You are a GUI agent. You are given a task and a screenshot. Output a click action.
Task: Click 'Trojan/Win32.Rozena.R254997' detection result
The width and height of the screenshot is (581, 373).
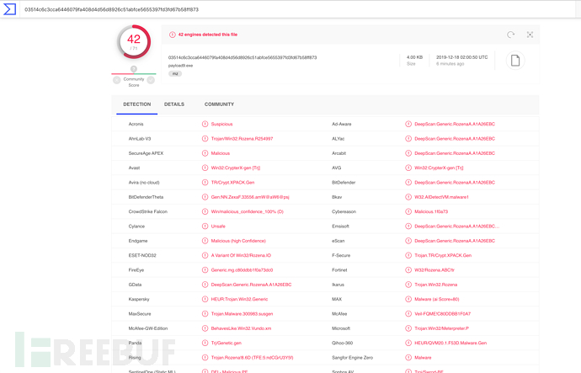242,139
